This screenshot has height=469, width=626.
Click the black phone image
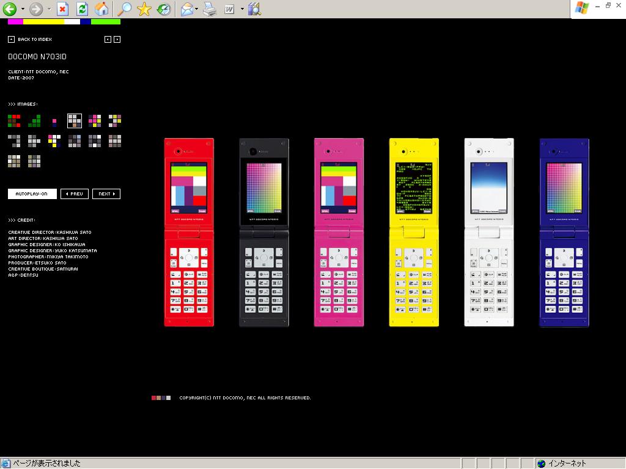264,233
